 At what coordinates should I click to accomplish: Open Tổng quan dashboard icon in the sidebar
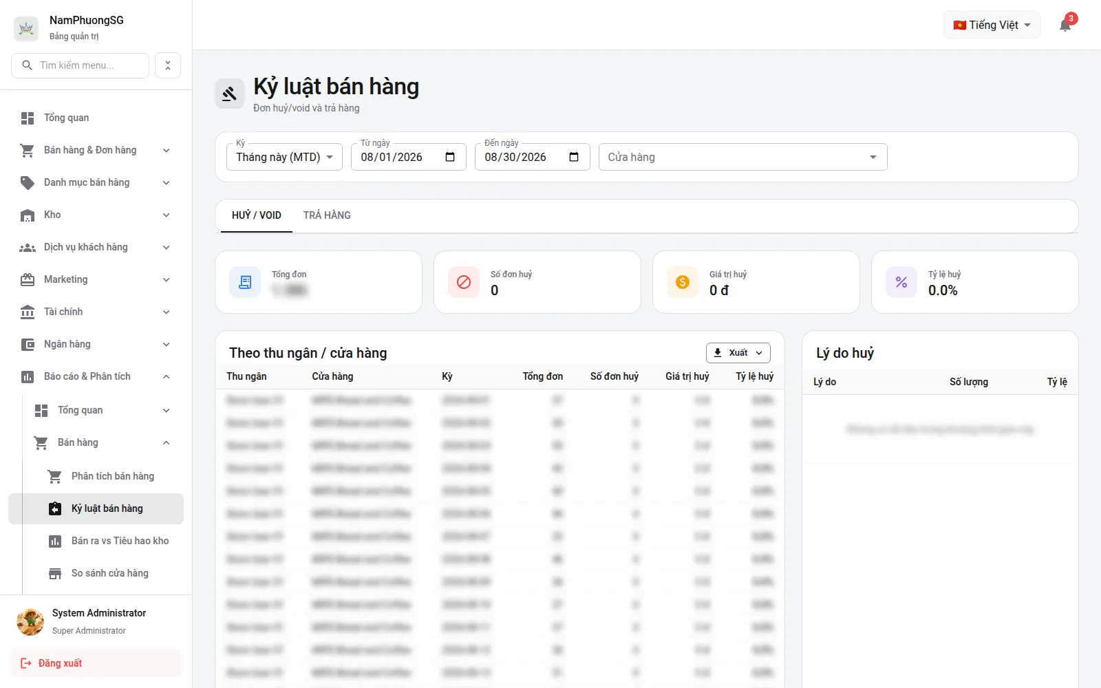[28, 118]
